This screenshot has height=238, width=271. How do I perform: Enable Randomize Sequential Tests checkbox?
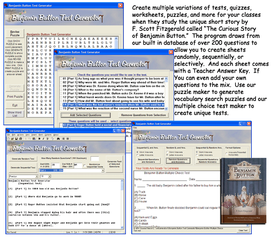click(84, 165)
